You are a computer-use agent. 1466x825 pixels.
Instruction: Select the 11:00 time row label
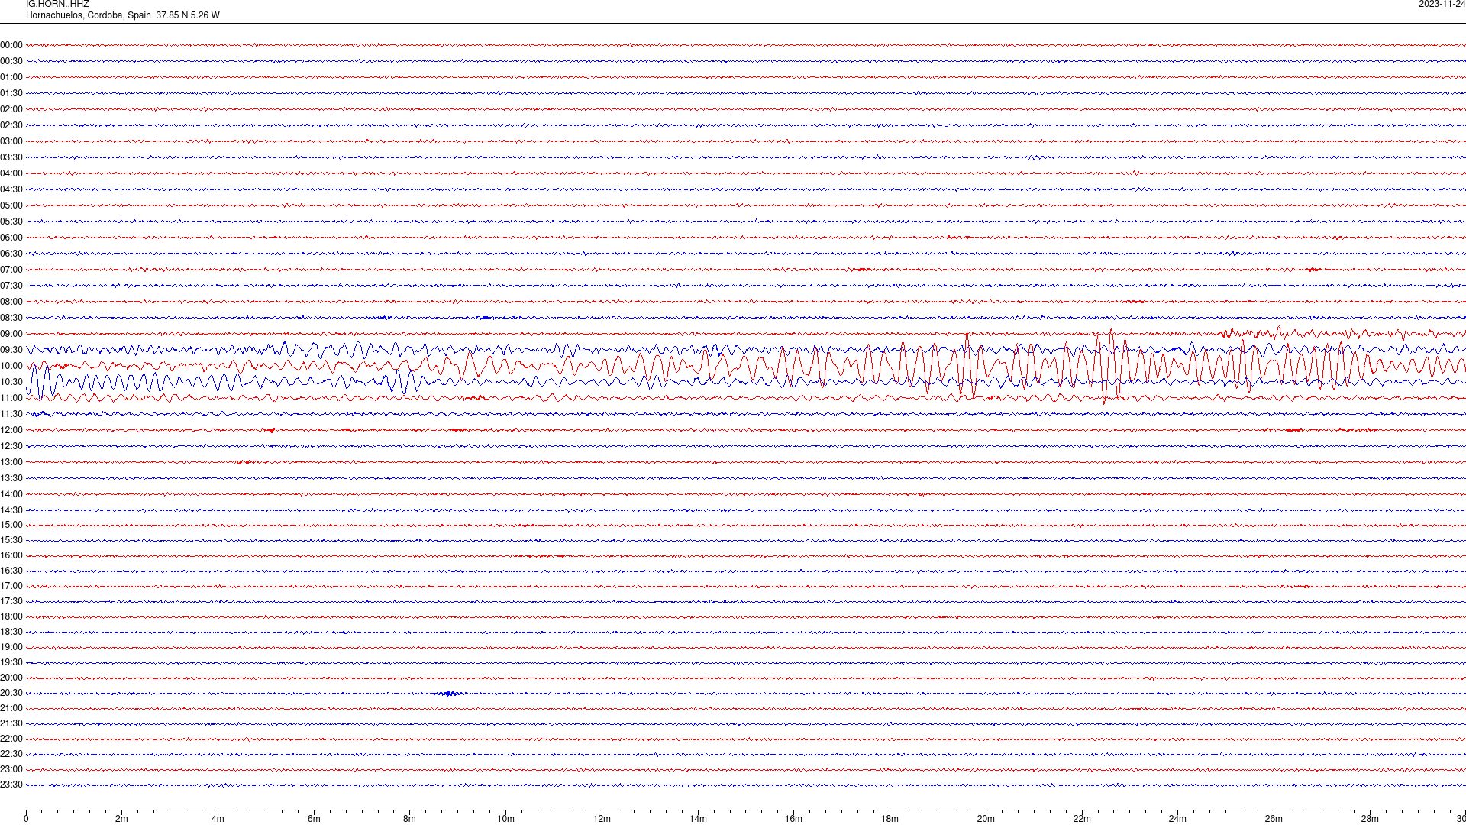(x=11, y=398)
